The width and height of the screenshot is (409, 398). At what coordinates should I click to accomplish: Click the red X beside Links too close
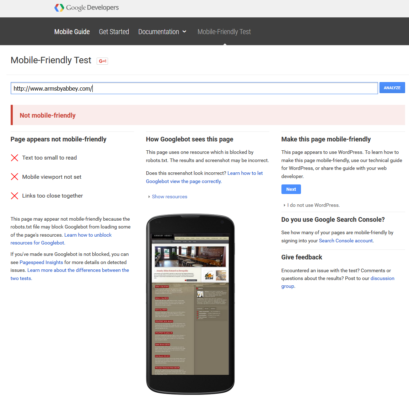(x=15, y=196)
